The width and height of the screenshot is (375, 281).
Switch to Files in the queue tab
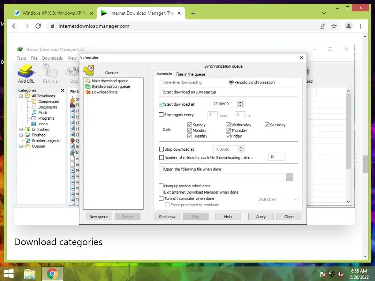click(x=190, y=74)
